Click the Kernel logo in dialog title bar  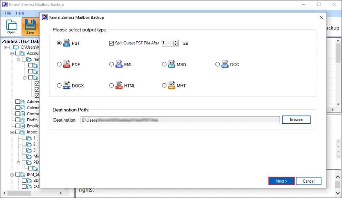[x=45, y=17]
